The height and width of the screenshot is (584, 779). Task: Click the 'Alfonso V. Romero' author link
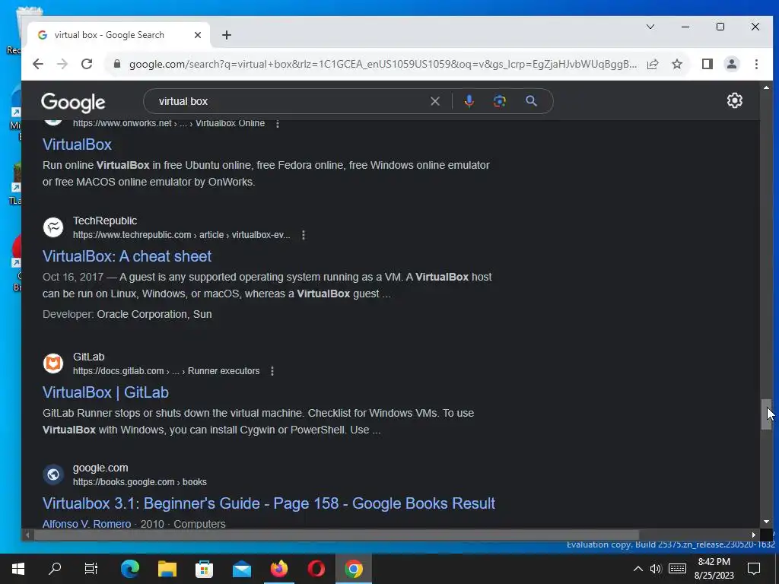87,524
